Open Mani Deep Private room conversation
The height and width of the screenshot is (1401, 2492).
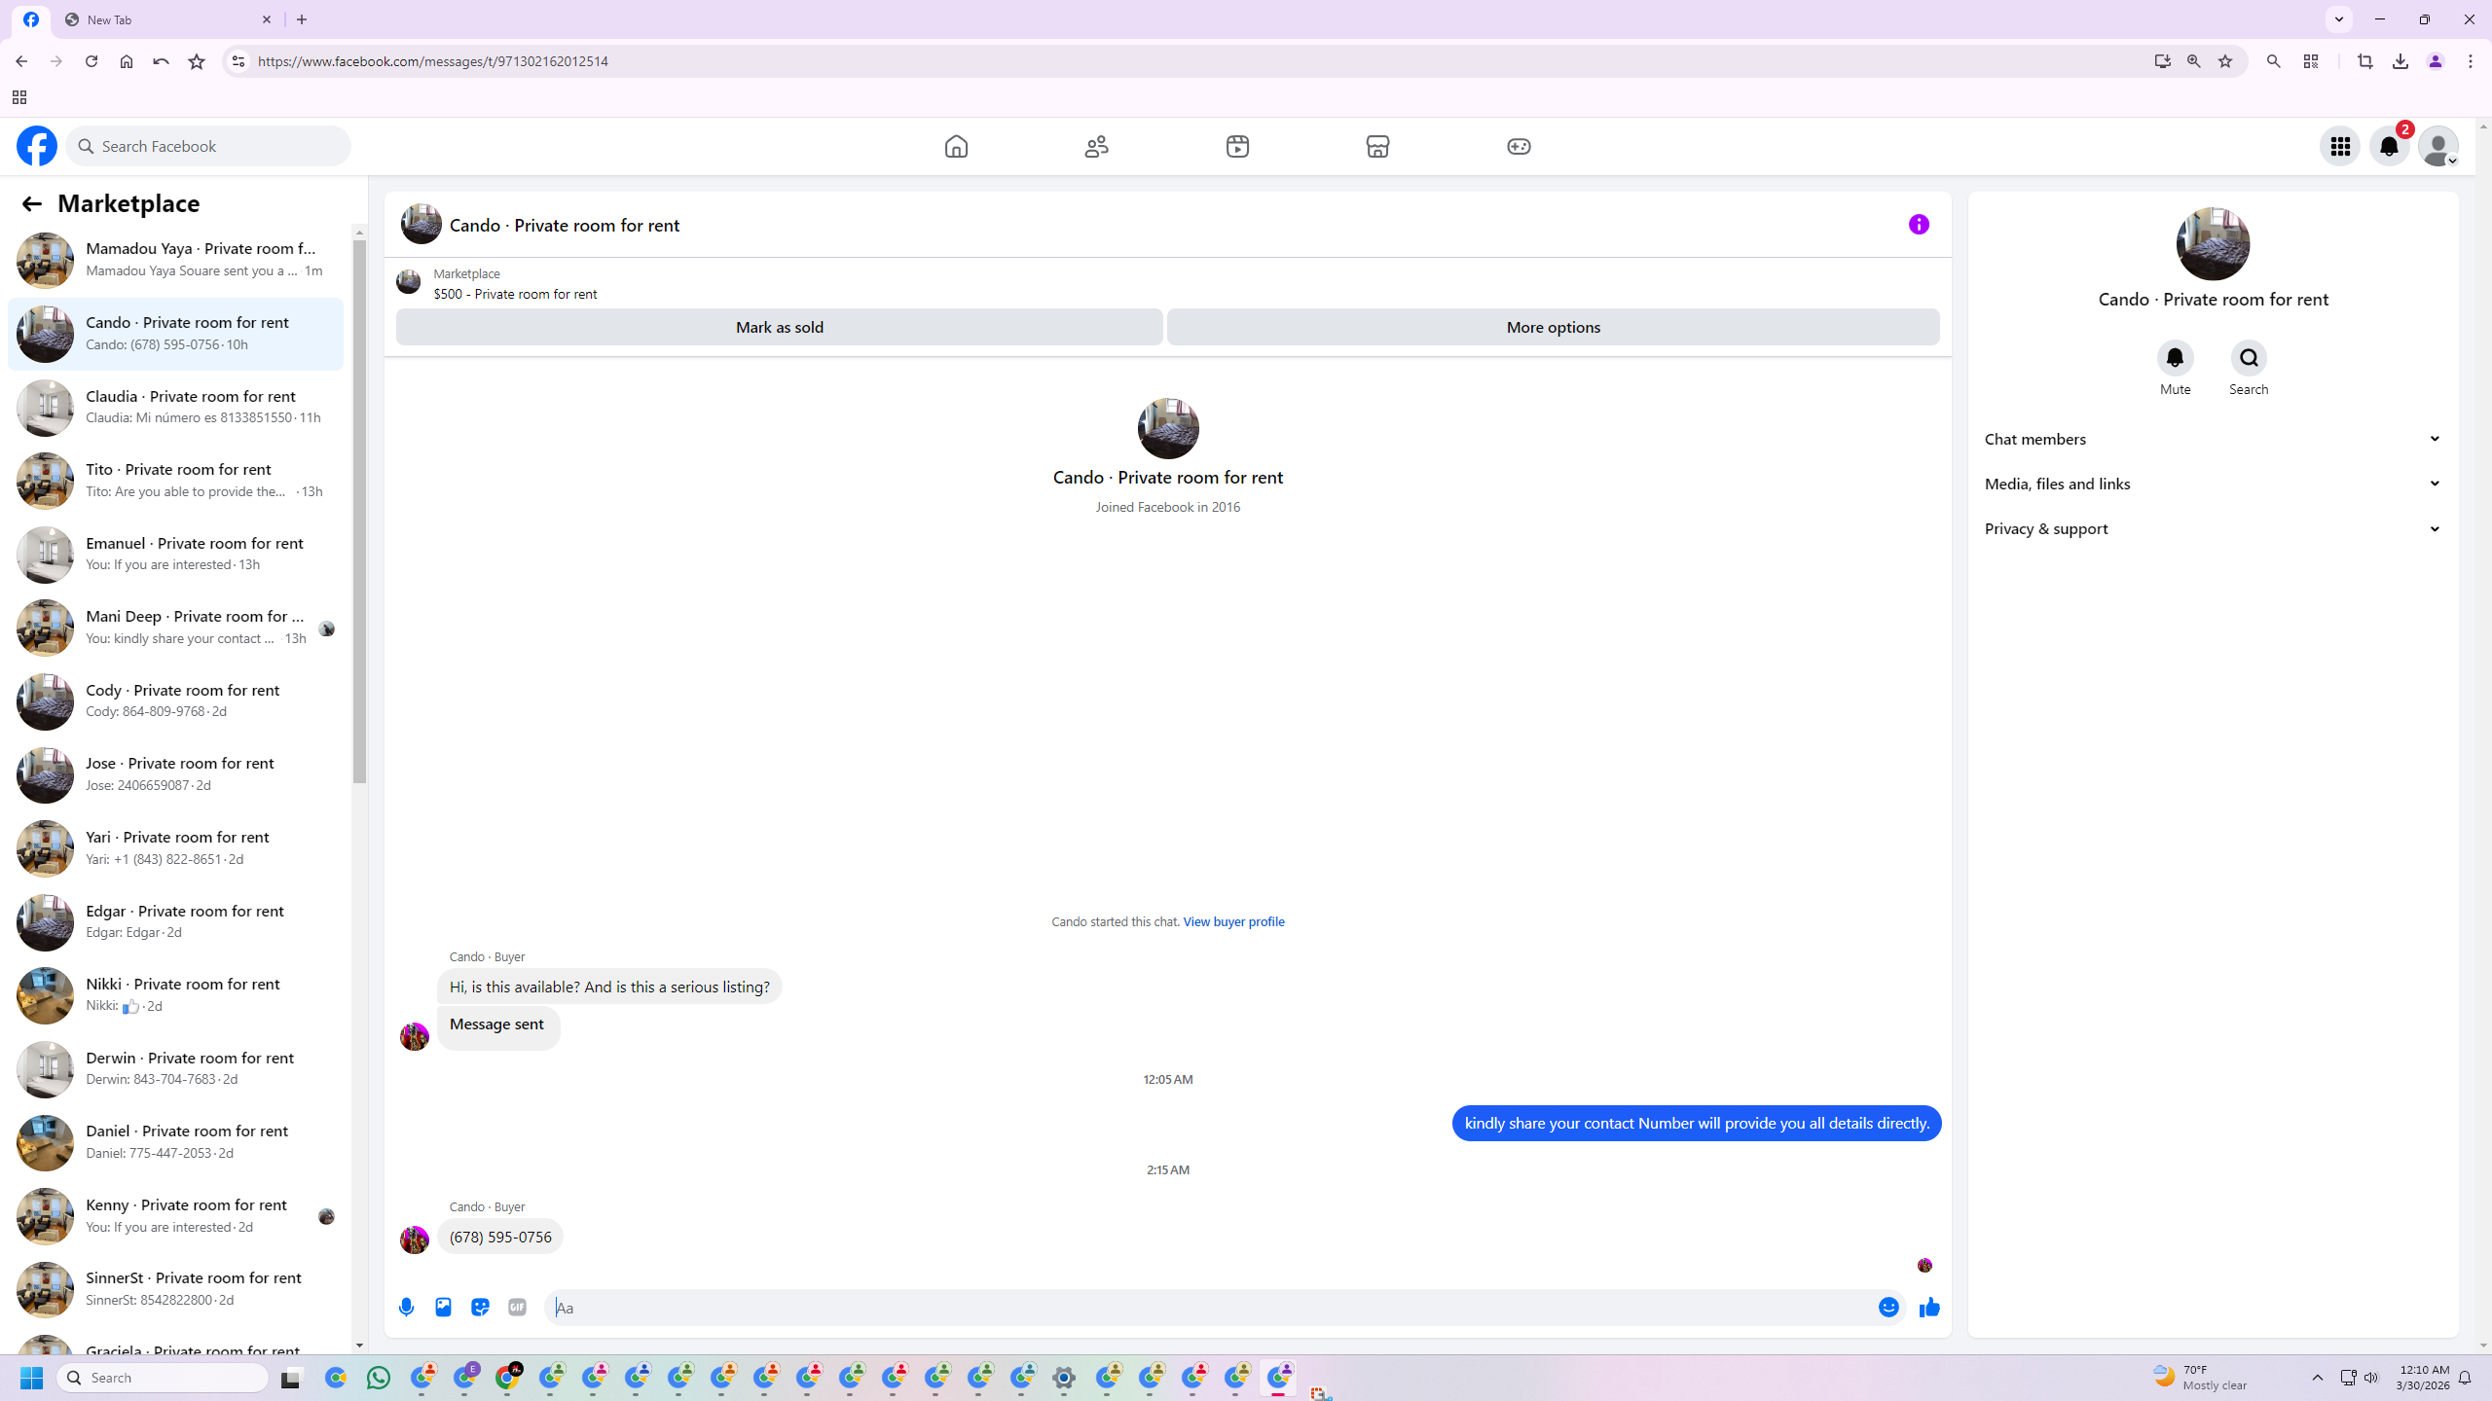(x=175, y=628)
